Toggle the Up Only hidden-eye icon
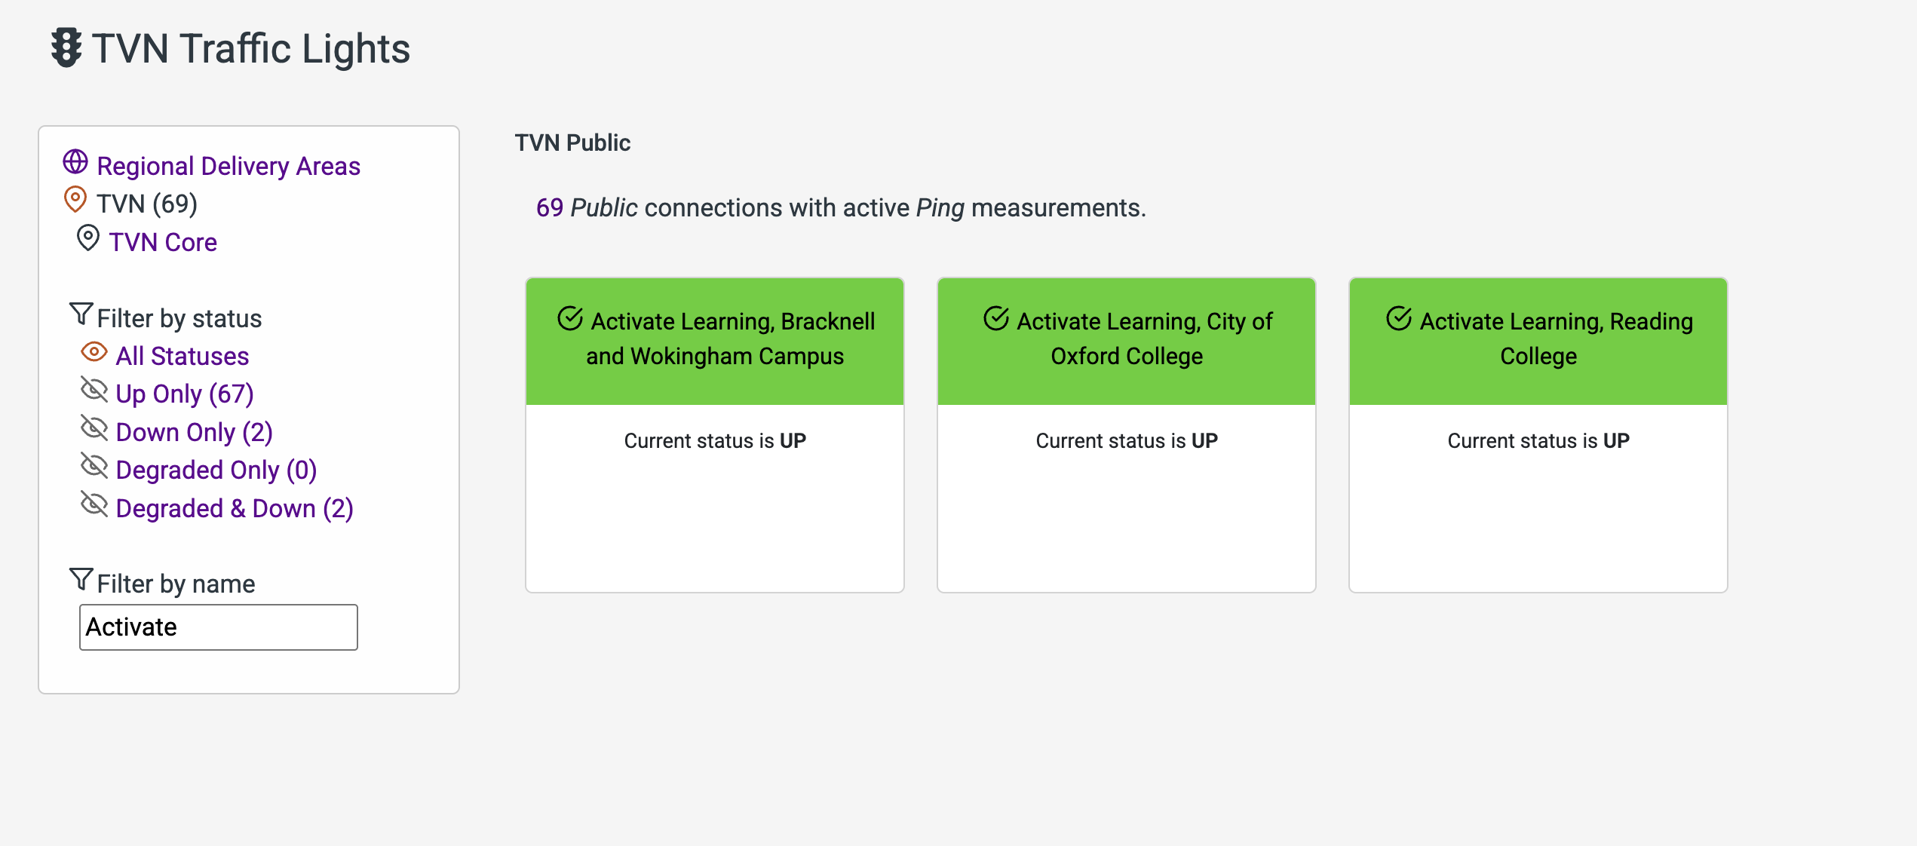 [94, 390]
